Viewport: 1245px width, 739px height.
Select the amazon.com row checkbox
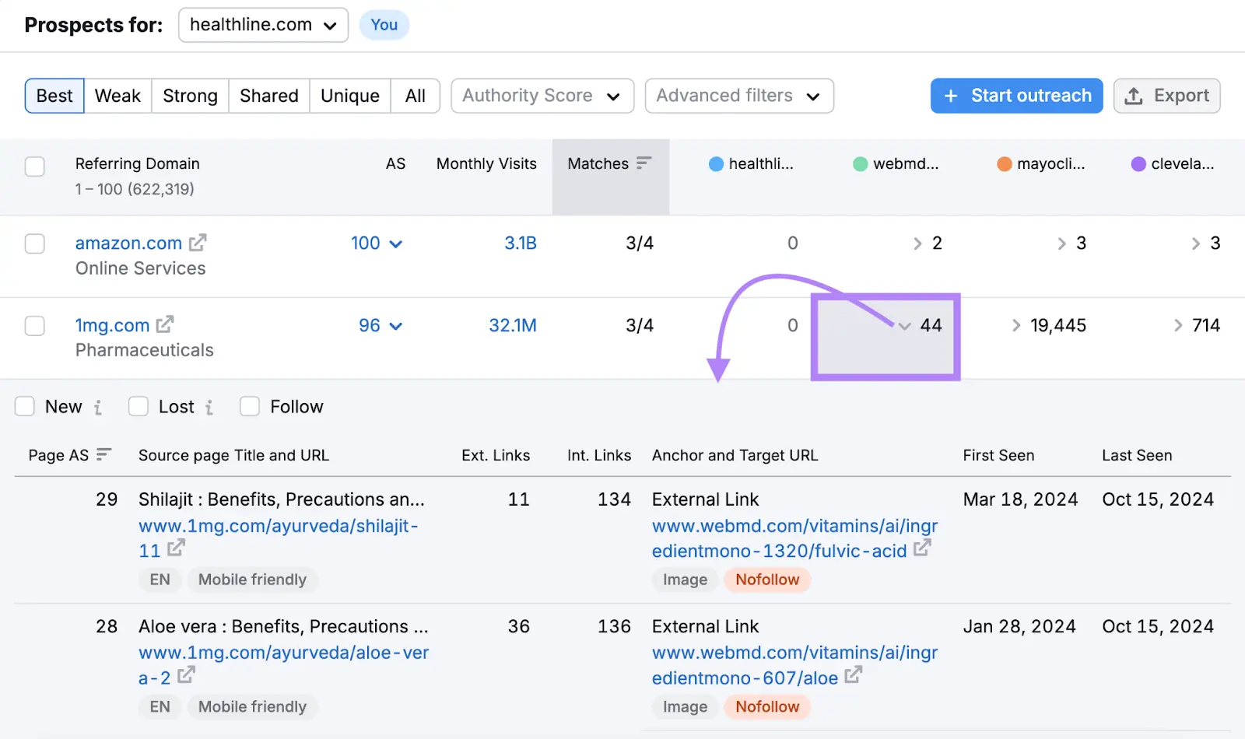(x=34, y=243)
